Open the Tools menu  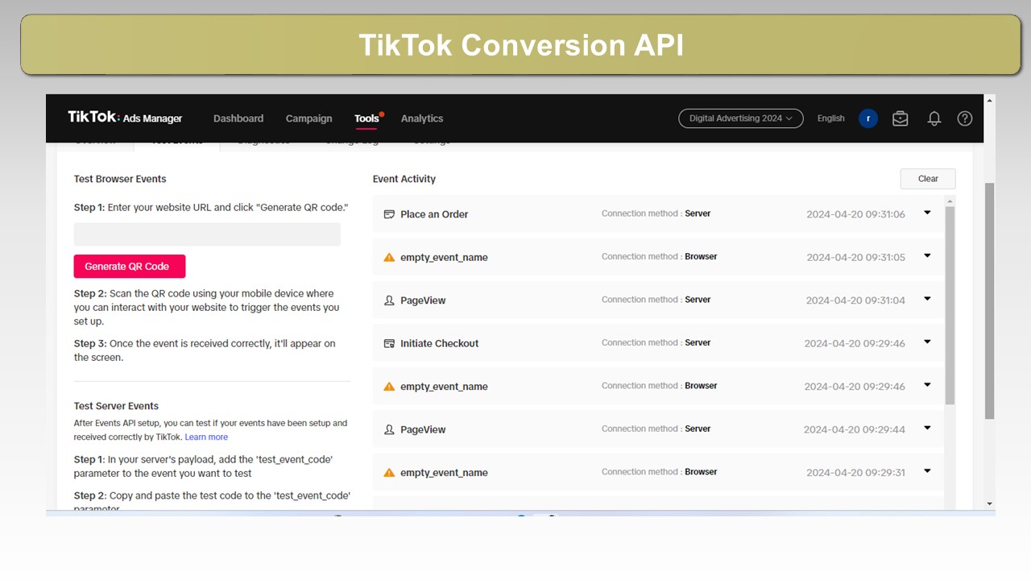click(x=366, y=118)
